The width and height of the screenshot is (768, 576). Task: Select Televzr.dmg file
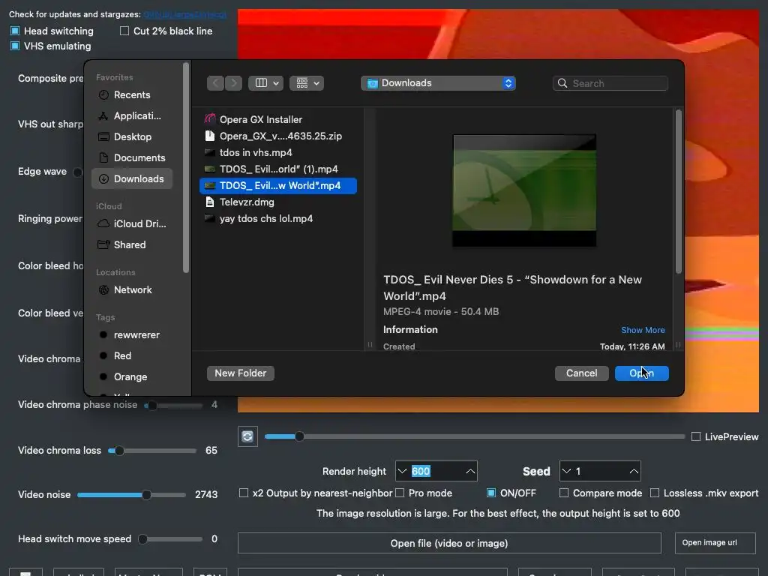pyautogui.click(x=278, y=202)
